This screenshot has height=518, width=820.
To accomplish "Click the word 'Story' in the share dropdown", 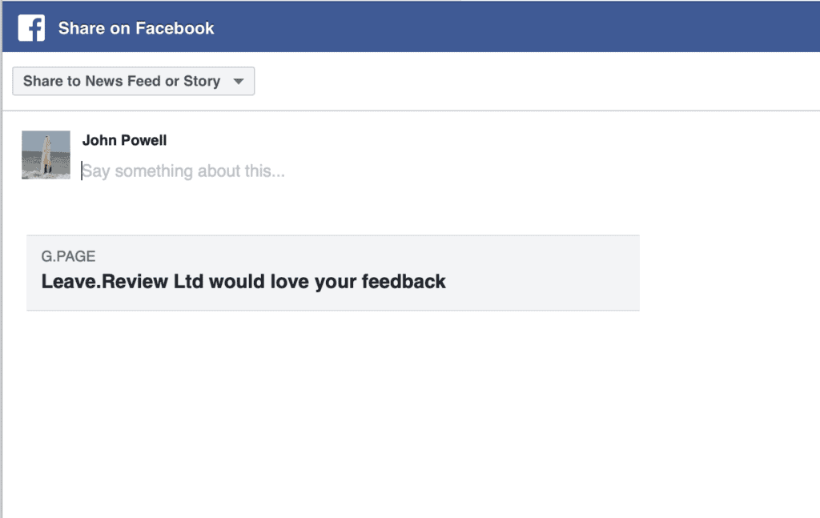I will pos(200,81).
